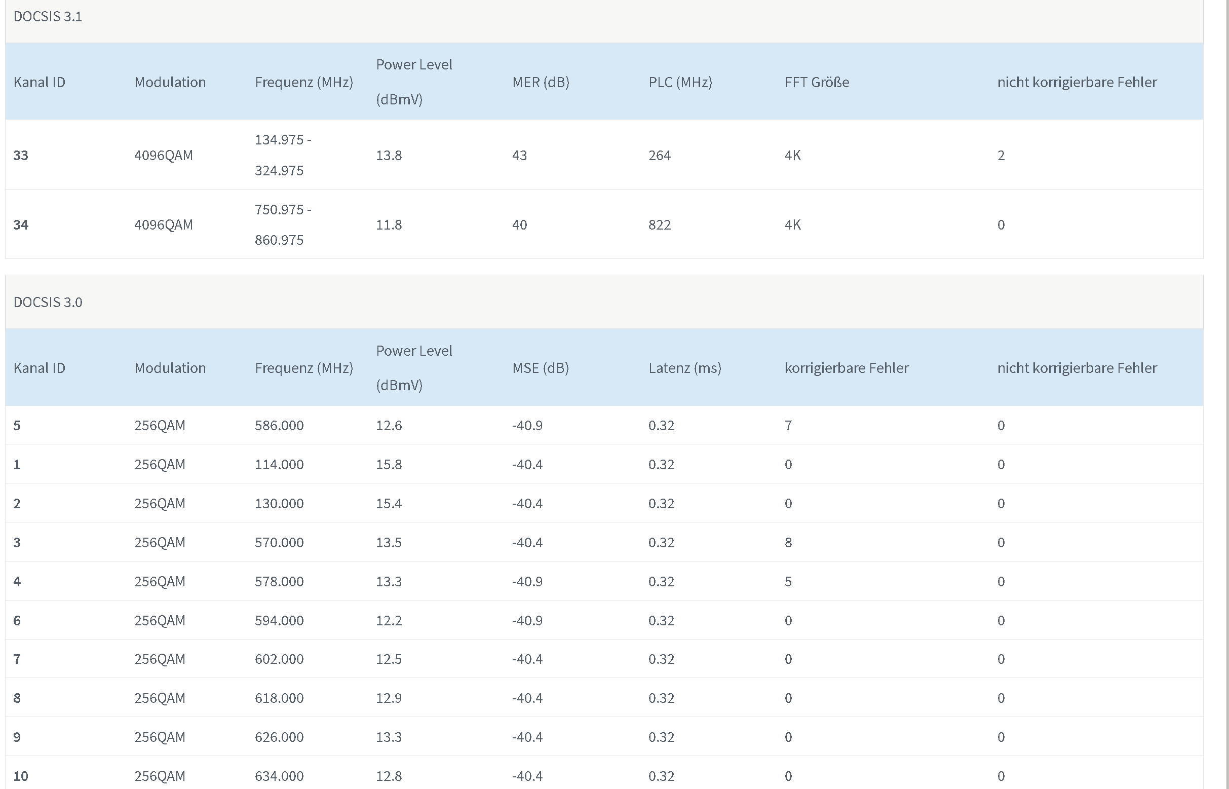Click frequency 594.000 in channel 6 row
This screenshot has width=1229, height=789.
pos(279,620)
